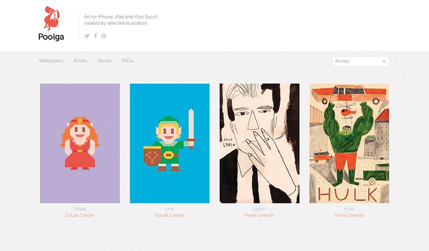The height and width of the screenshot is (251, 429).
Task: Open Inma Lorente artist link under Lynch
Action: (259, 215)
